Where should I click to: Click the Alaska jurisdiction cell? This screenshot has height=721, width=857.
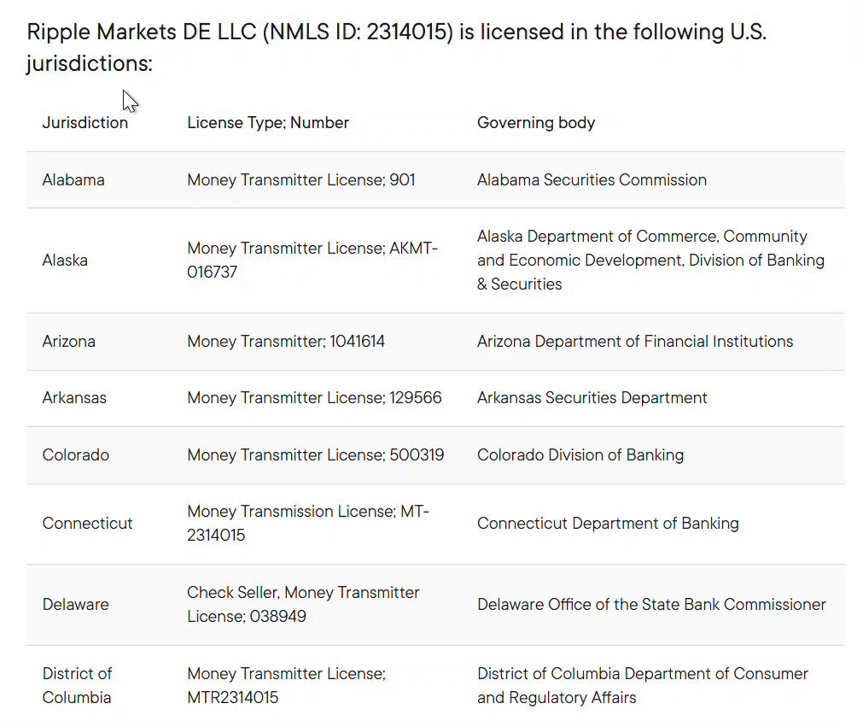[65, 261]
